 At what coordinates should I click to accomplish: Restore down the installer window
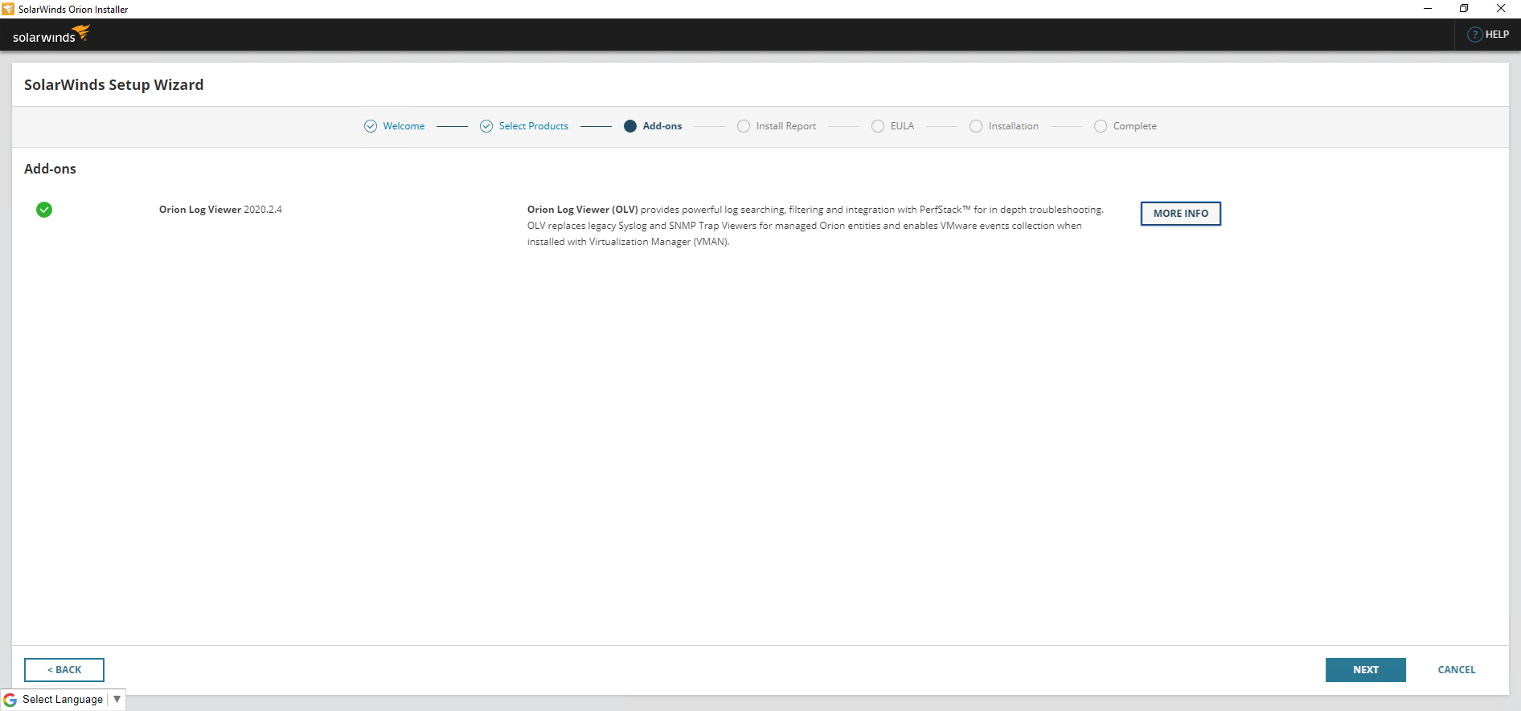click(x=1464, y=9)
